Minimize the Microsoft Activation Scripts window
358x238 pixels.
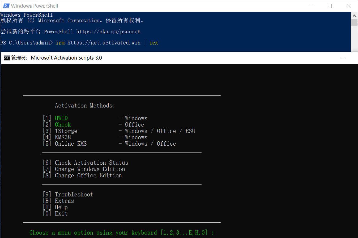pyautogui.click(x=344, y=58)
